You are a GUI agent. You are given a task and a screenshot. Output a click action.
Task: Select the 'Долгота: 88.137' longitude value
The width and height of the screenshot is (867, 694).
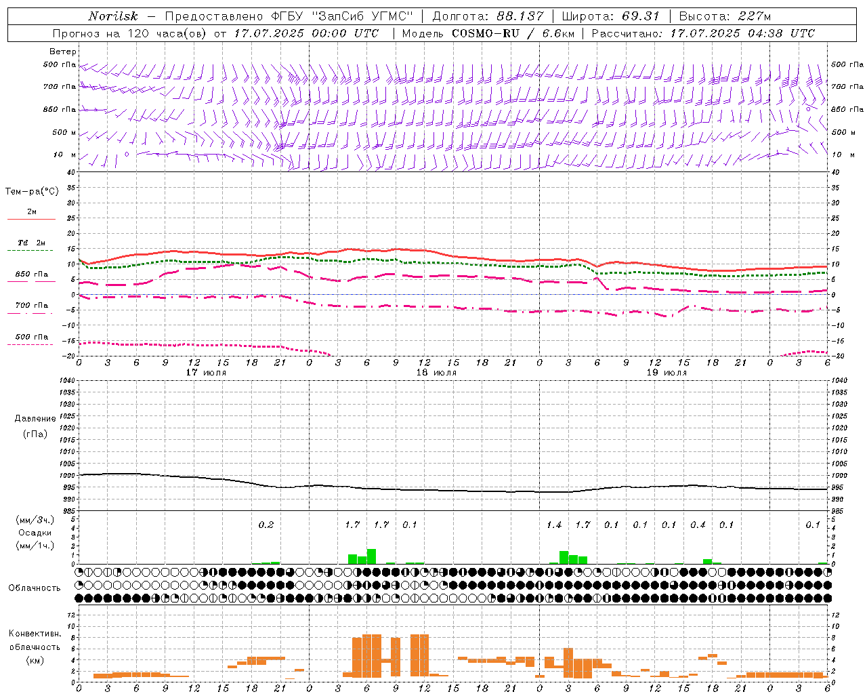(x=488, y=16)
